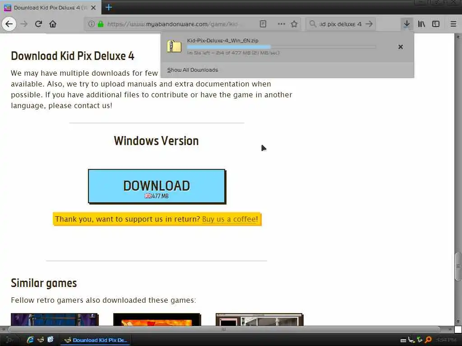Cancel the Kid-Pix-Deluxe-4 download

pos(401,47)
